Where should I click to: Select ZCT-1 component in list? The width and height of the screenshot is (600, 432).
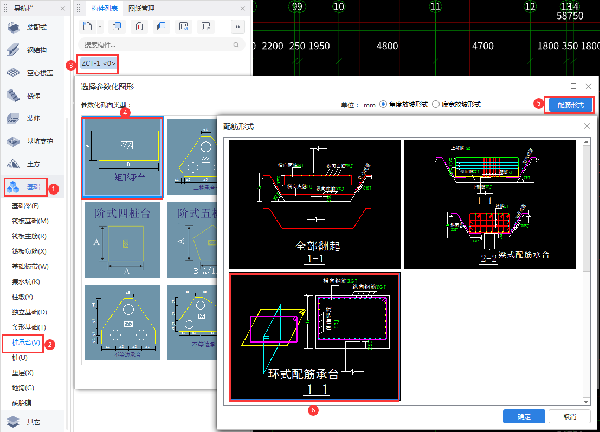click(x=98, y=63)
